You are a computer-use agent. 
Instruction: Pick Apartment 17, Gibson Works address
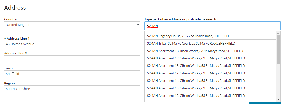[196, 73]
